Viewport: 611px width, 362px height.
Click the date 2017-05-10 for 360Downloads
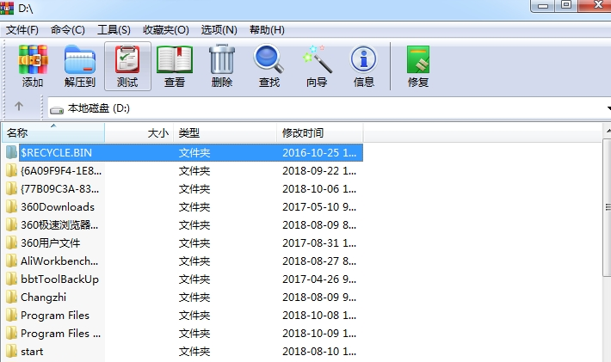[x=319, y=206]
